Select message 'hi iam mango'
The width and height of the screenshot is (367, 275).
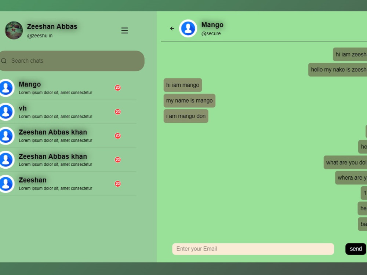pyautogui.click(x=182, y=85)
